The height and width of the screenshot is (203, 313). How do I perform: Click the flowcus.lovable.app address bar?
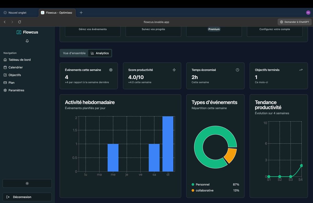tap(156, 22)
